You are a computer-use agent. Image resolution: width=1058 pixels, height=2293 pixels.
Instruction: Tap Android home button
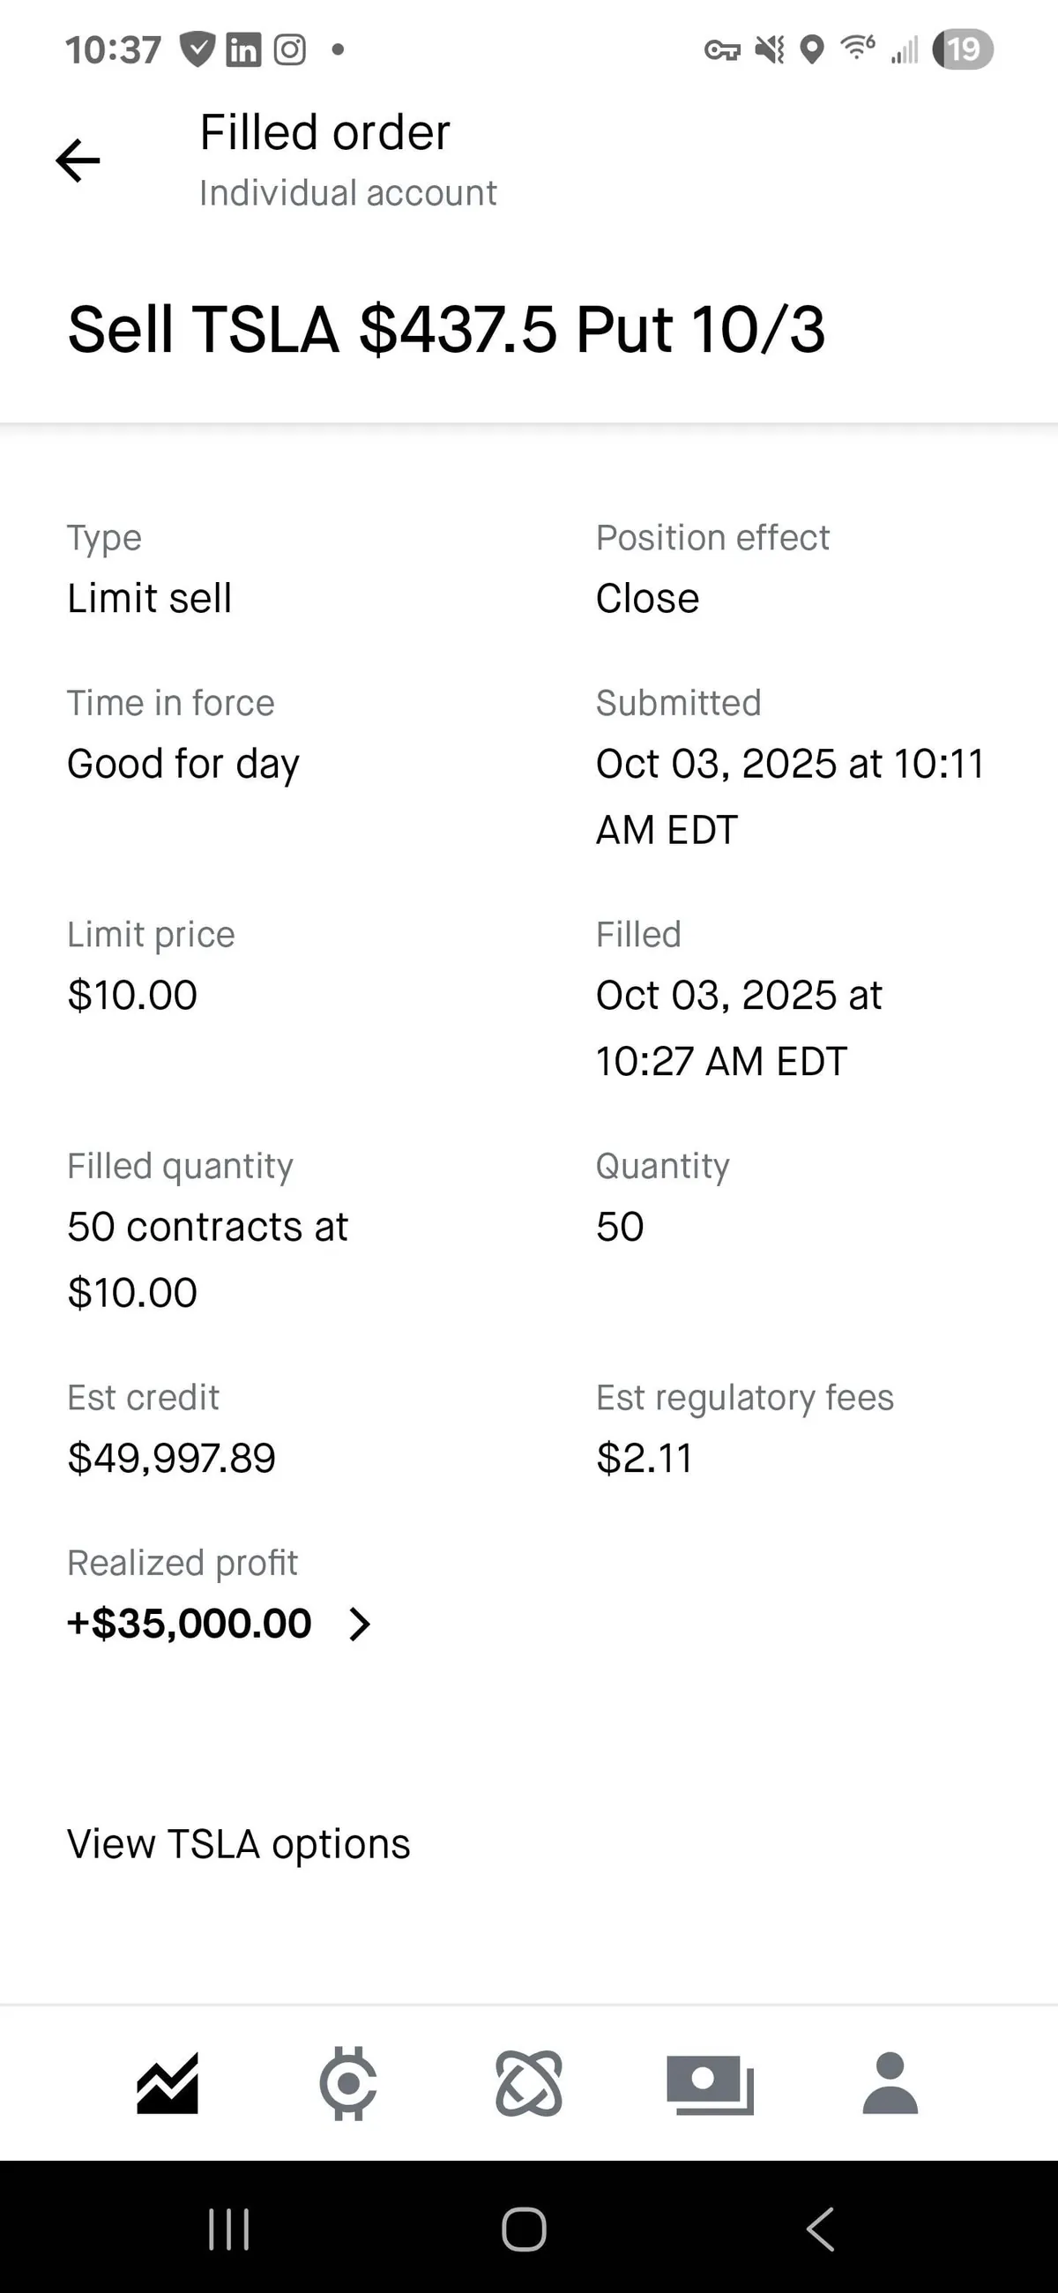click(x=524, y=2229)
